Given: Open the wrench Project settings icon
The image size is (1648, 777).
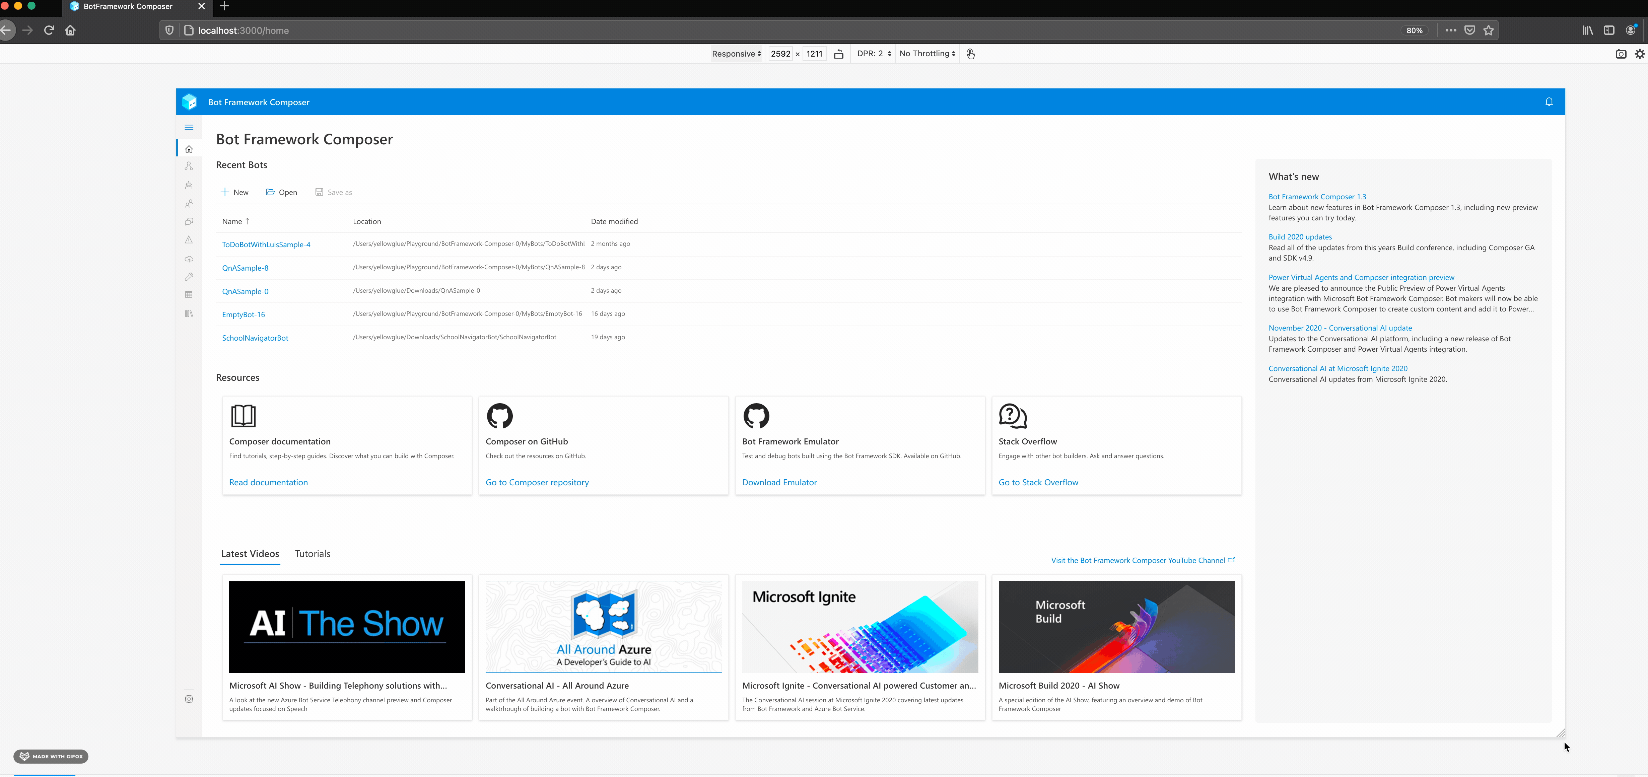Looking at the screenshot, I should [x=189, y=277].
